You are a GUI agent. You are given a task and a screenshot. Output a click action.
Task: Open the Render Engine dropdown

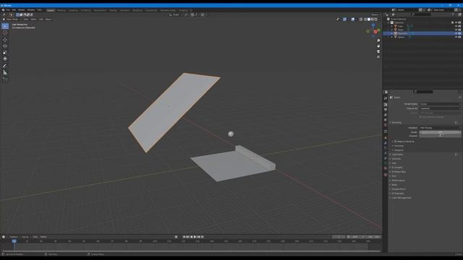tap(440, 104)
